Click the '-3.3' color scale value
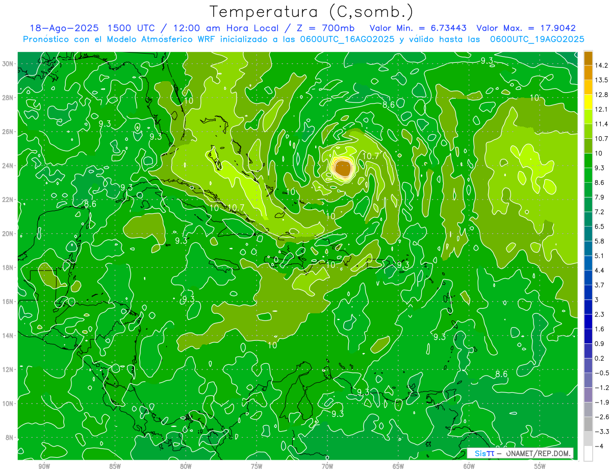This screenshot has width=612, height=473. pyautogui.click(x=601, y=432)
